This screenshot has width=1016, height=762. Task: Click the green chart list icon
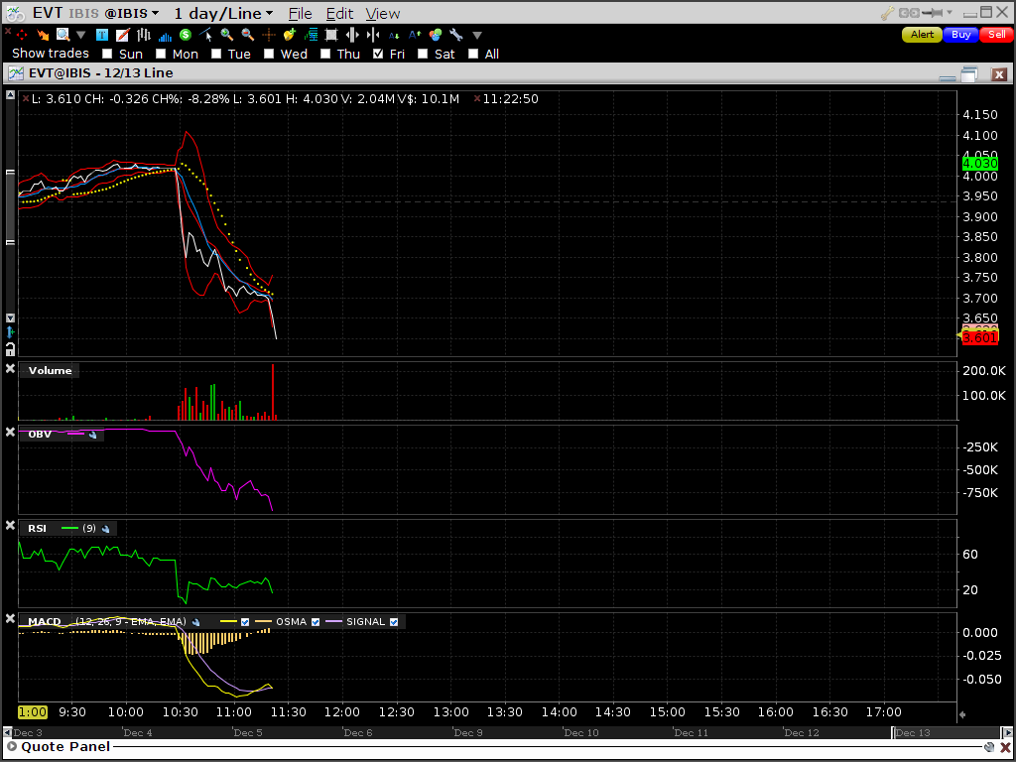coord(311,35)
